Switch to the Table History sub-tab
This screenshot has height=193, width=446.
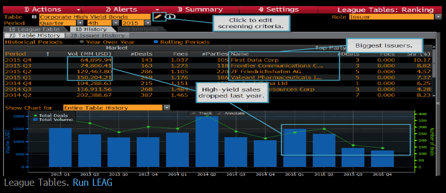coord(34,35)
